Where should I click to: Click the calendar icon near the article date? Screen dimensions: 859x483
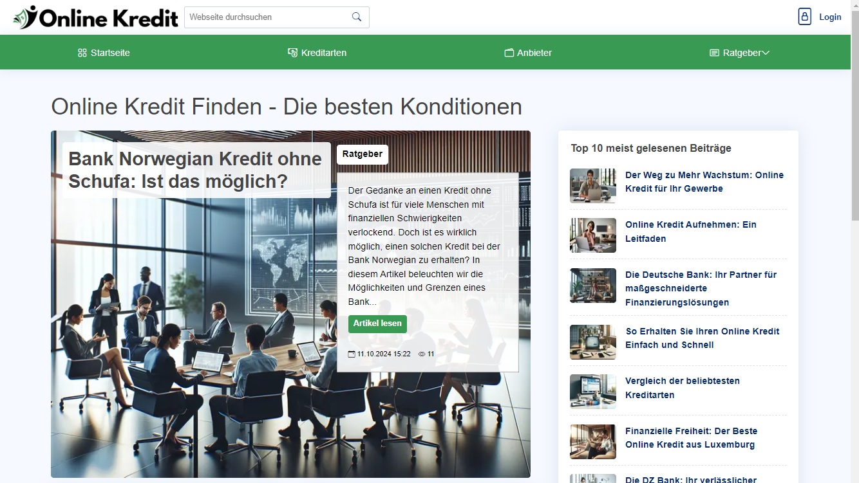tap(351, 353)
